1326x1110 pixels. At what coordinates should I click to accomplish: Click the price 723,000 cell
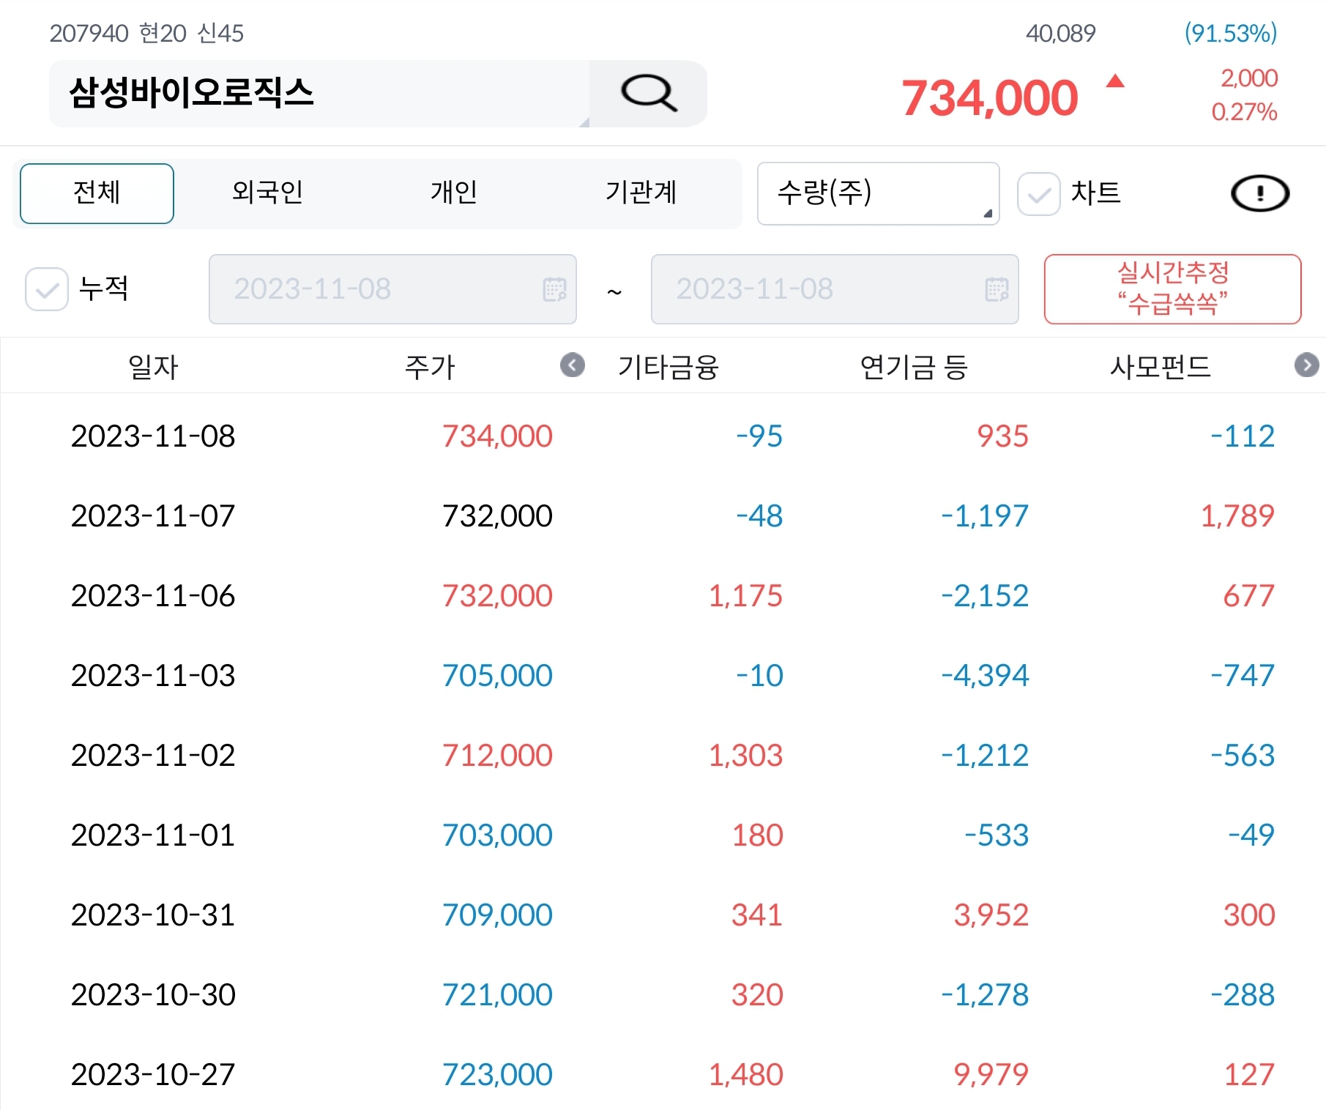pyautogui.click(x=497, y=1075)
